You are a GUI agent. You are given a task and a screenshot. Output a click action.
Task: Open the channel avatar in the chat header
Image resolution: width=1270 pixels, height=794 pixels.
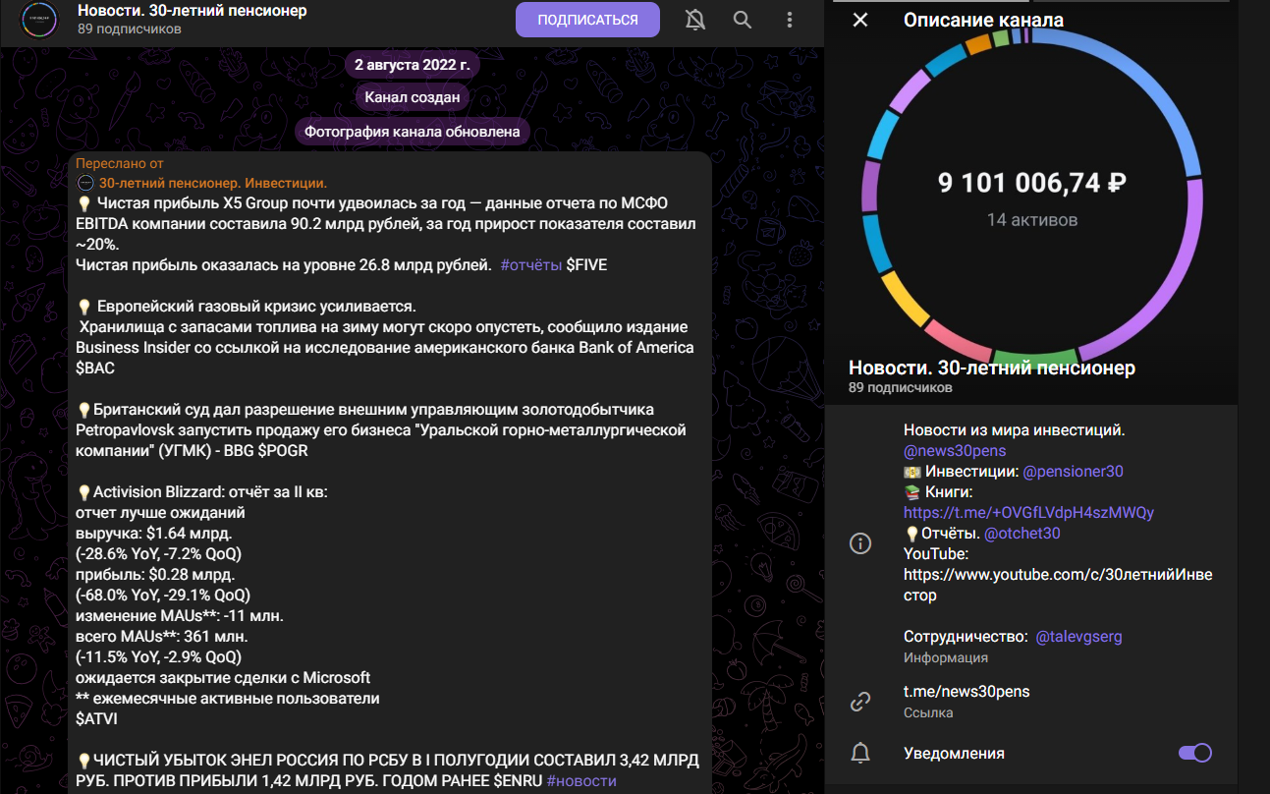[39, 20]
